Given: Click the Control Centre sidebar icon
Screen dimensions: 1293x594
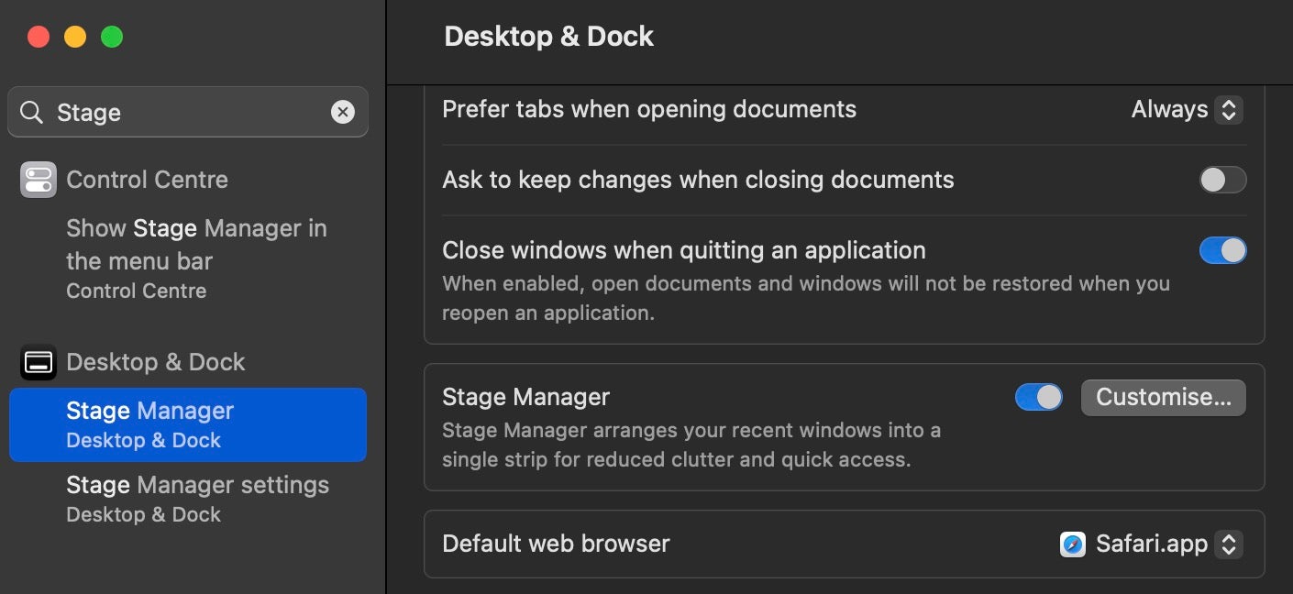Looking at the screenshot, I should 38,180.
